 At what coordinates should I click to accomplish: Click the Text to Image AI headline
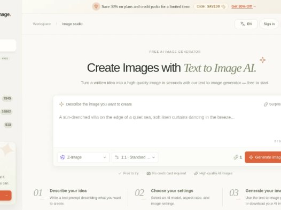click(x=220, y=68)
